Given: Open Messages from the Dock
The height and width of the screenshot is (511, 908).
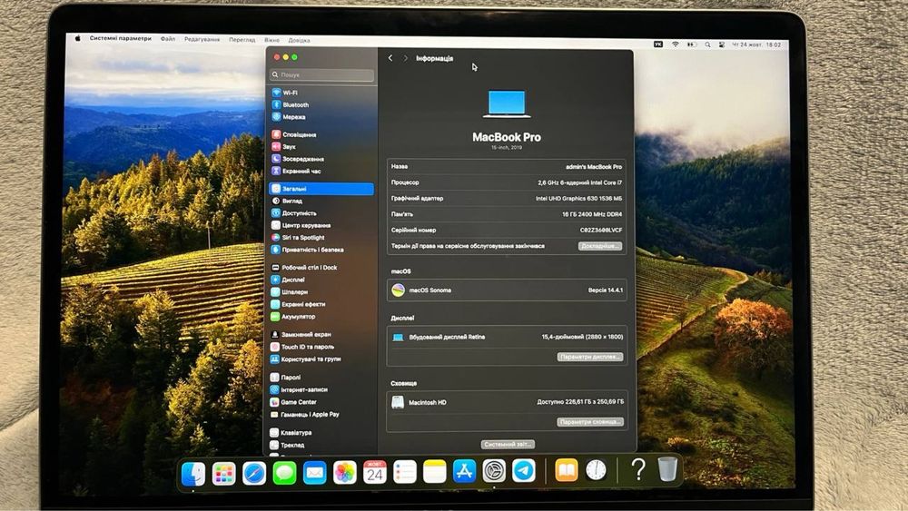Looking at the screenshot, I should [x=284, y=474].
